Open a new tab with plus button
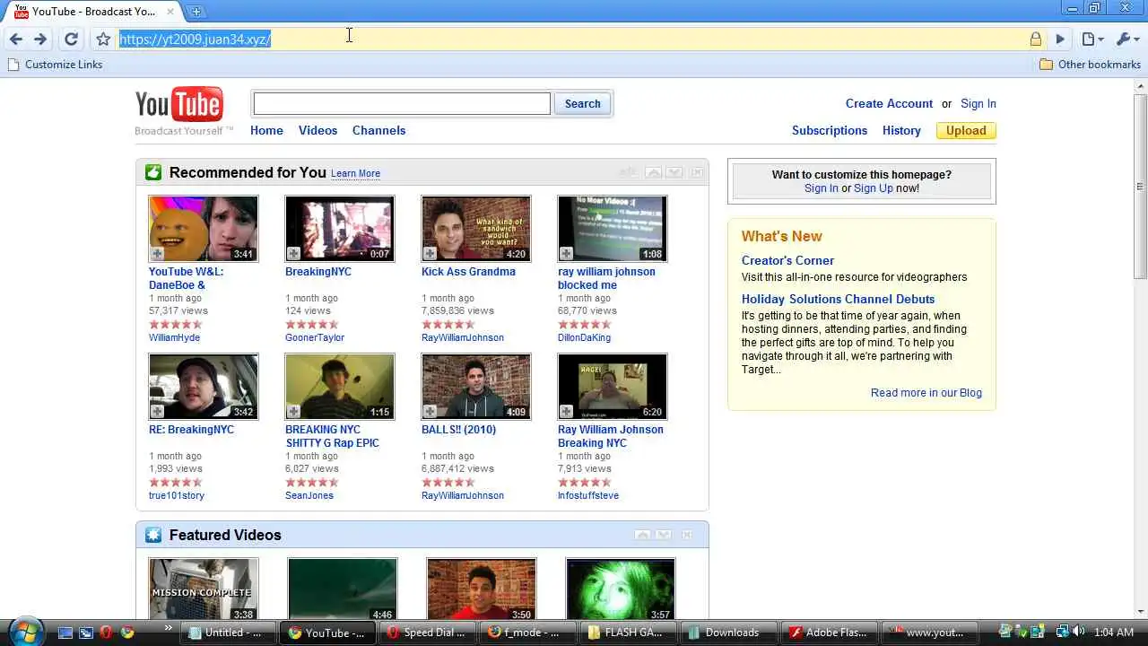Screen dimensions: 1148x646 (x=196, y=11)
